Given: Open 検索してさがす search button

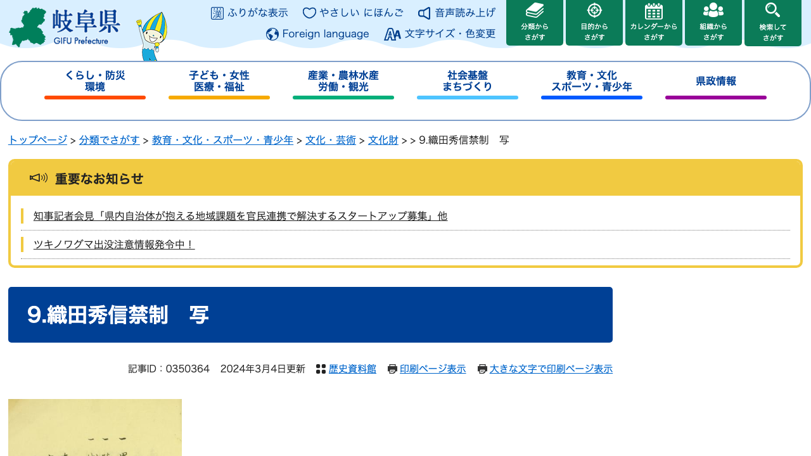Looking at the screenshot, I should [773, 23].
